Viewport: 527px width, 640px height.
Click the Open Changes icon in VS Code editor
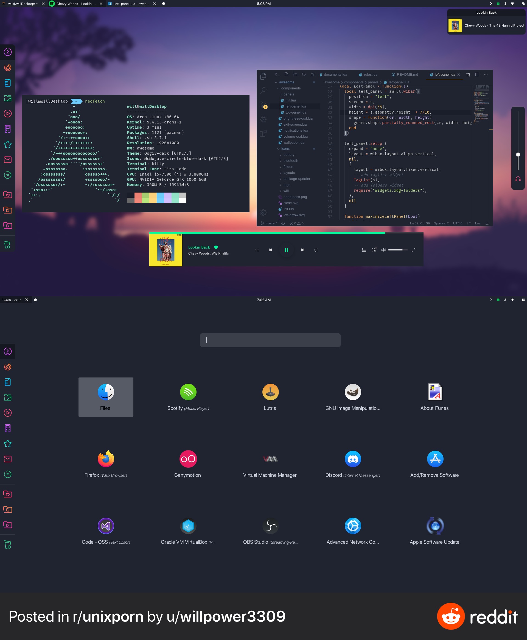[468, 75]
